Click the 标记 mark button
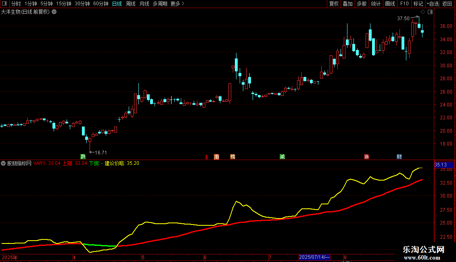Viewport: 456px width, 262px height. coord(418,4)
